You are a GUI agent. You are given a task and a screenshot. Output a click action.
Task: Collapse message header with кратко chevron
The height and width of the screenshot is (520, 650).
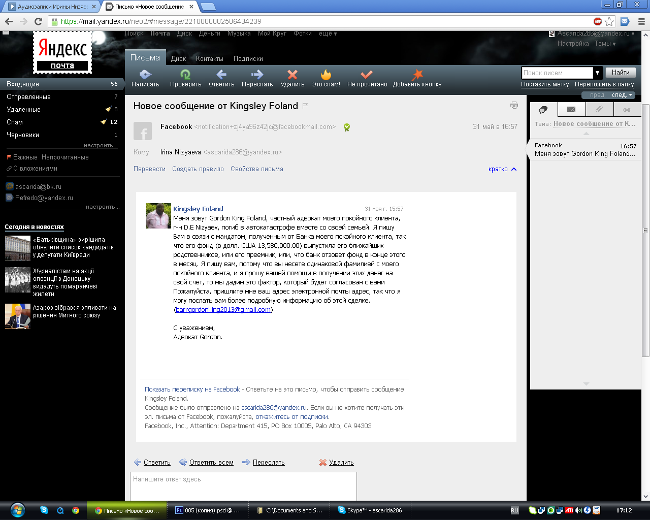[513, 169]
